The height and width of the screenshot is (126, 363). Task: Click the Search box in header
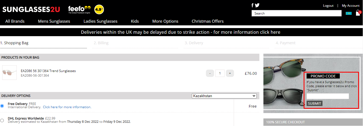pyautogui.click(x=297, y=13)
